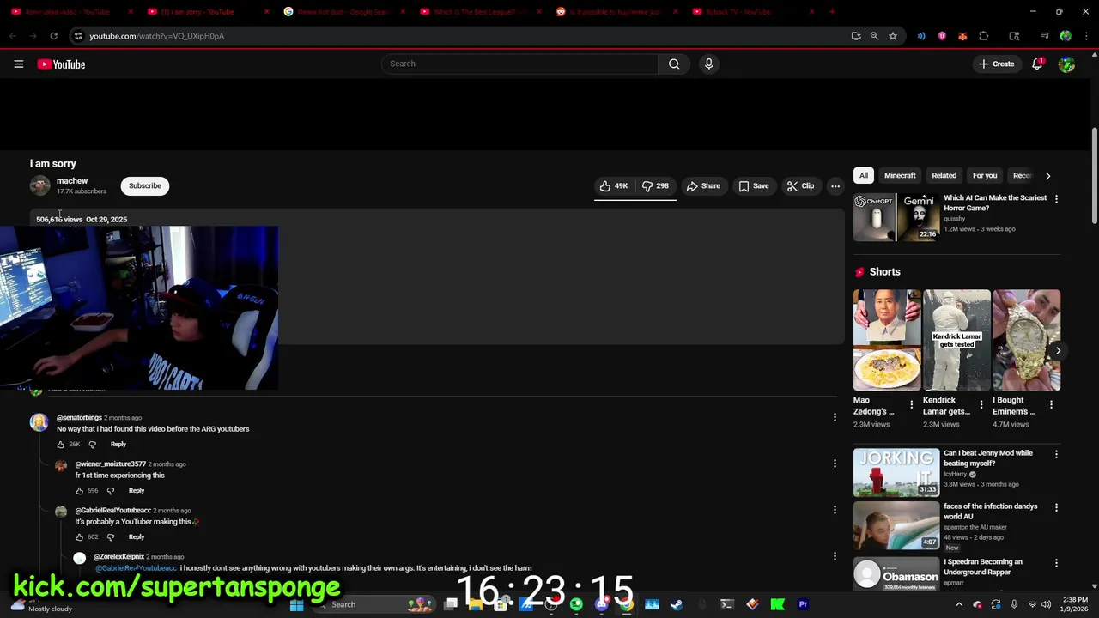The width and height of the screenshot is (1099, 618).
Task: Open Steam from the taskbar
Action: point(677,604)
